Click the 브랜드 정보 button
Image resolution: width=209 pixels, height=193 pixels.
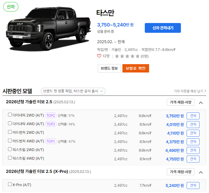pyautogui.click(x=109, y=68)
